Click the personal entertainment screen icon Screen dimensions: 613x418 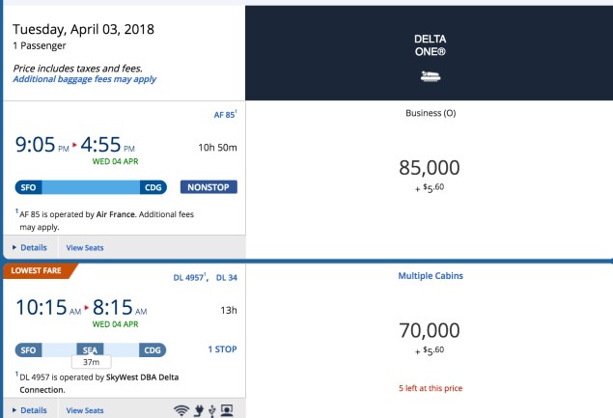[x=228, y=410]
